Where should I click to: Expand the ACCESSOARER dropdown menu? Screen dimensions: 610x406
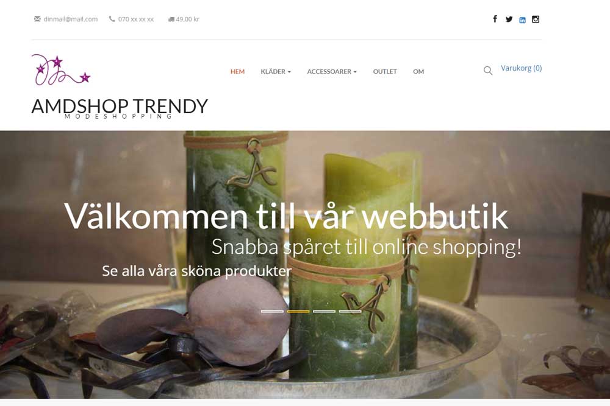click(x=332, y=71)
